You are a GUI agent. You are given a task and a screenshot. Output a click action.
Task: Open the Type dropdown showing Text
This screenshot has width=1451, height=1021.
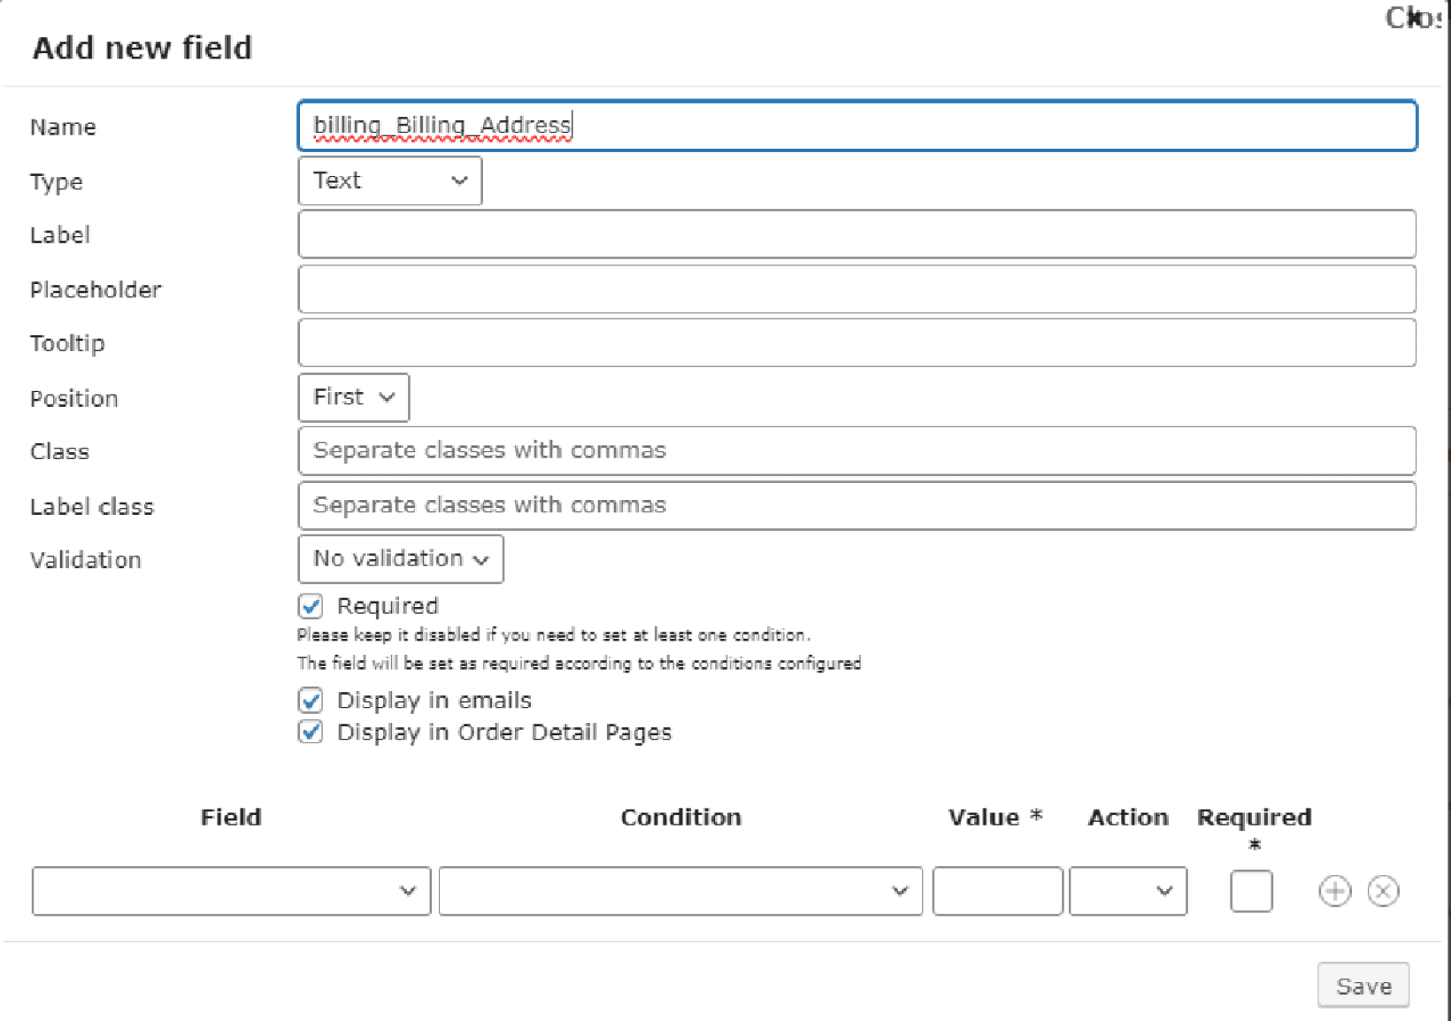point(389,180)
